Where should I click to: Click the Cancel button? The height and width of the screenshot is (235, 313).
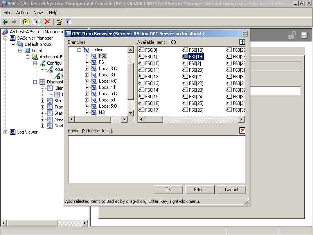(x=231, y=190)
